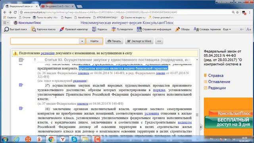Switch to the YouTube Загружено browser tab
Image resolution: width=254 pixels, height=143 pixels.
coord(57,6)
